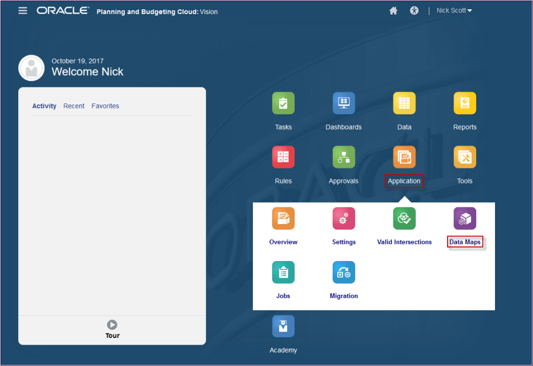Expand the Nick Scott user menu

click(454, 10)
